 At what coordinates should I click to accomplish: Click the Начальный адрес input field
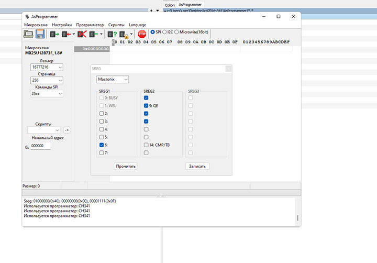[x=41, y=146]
